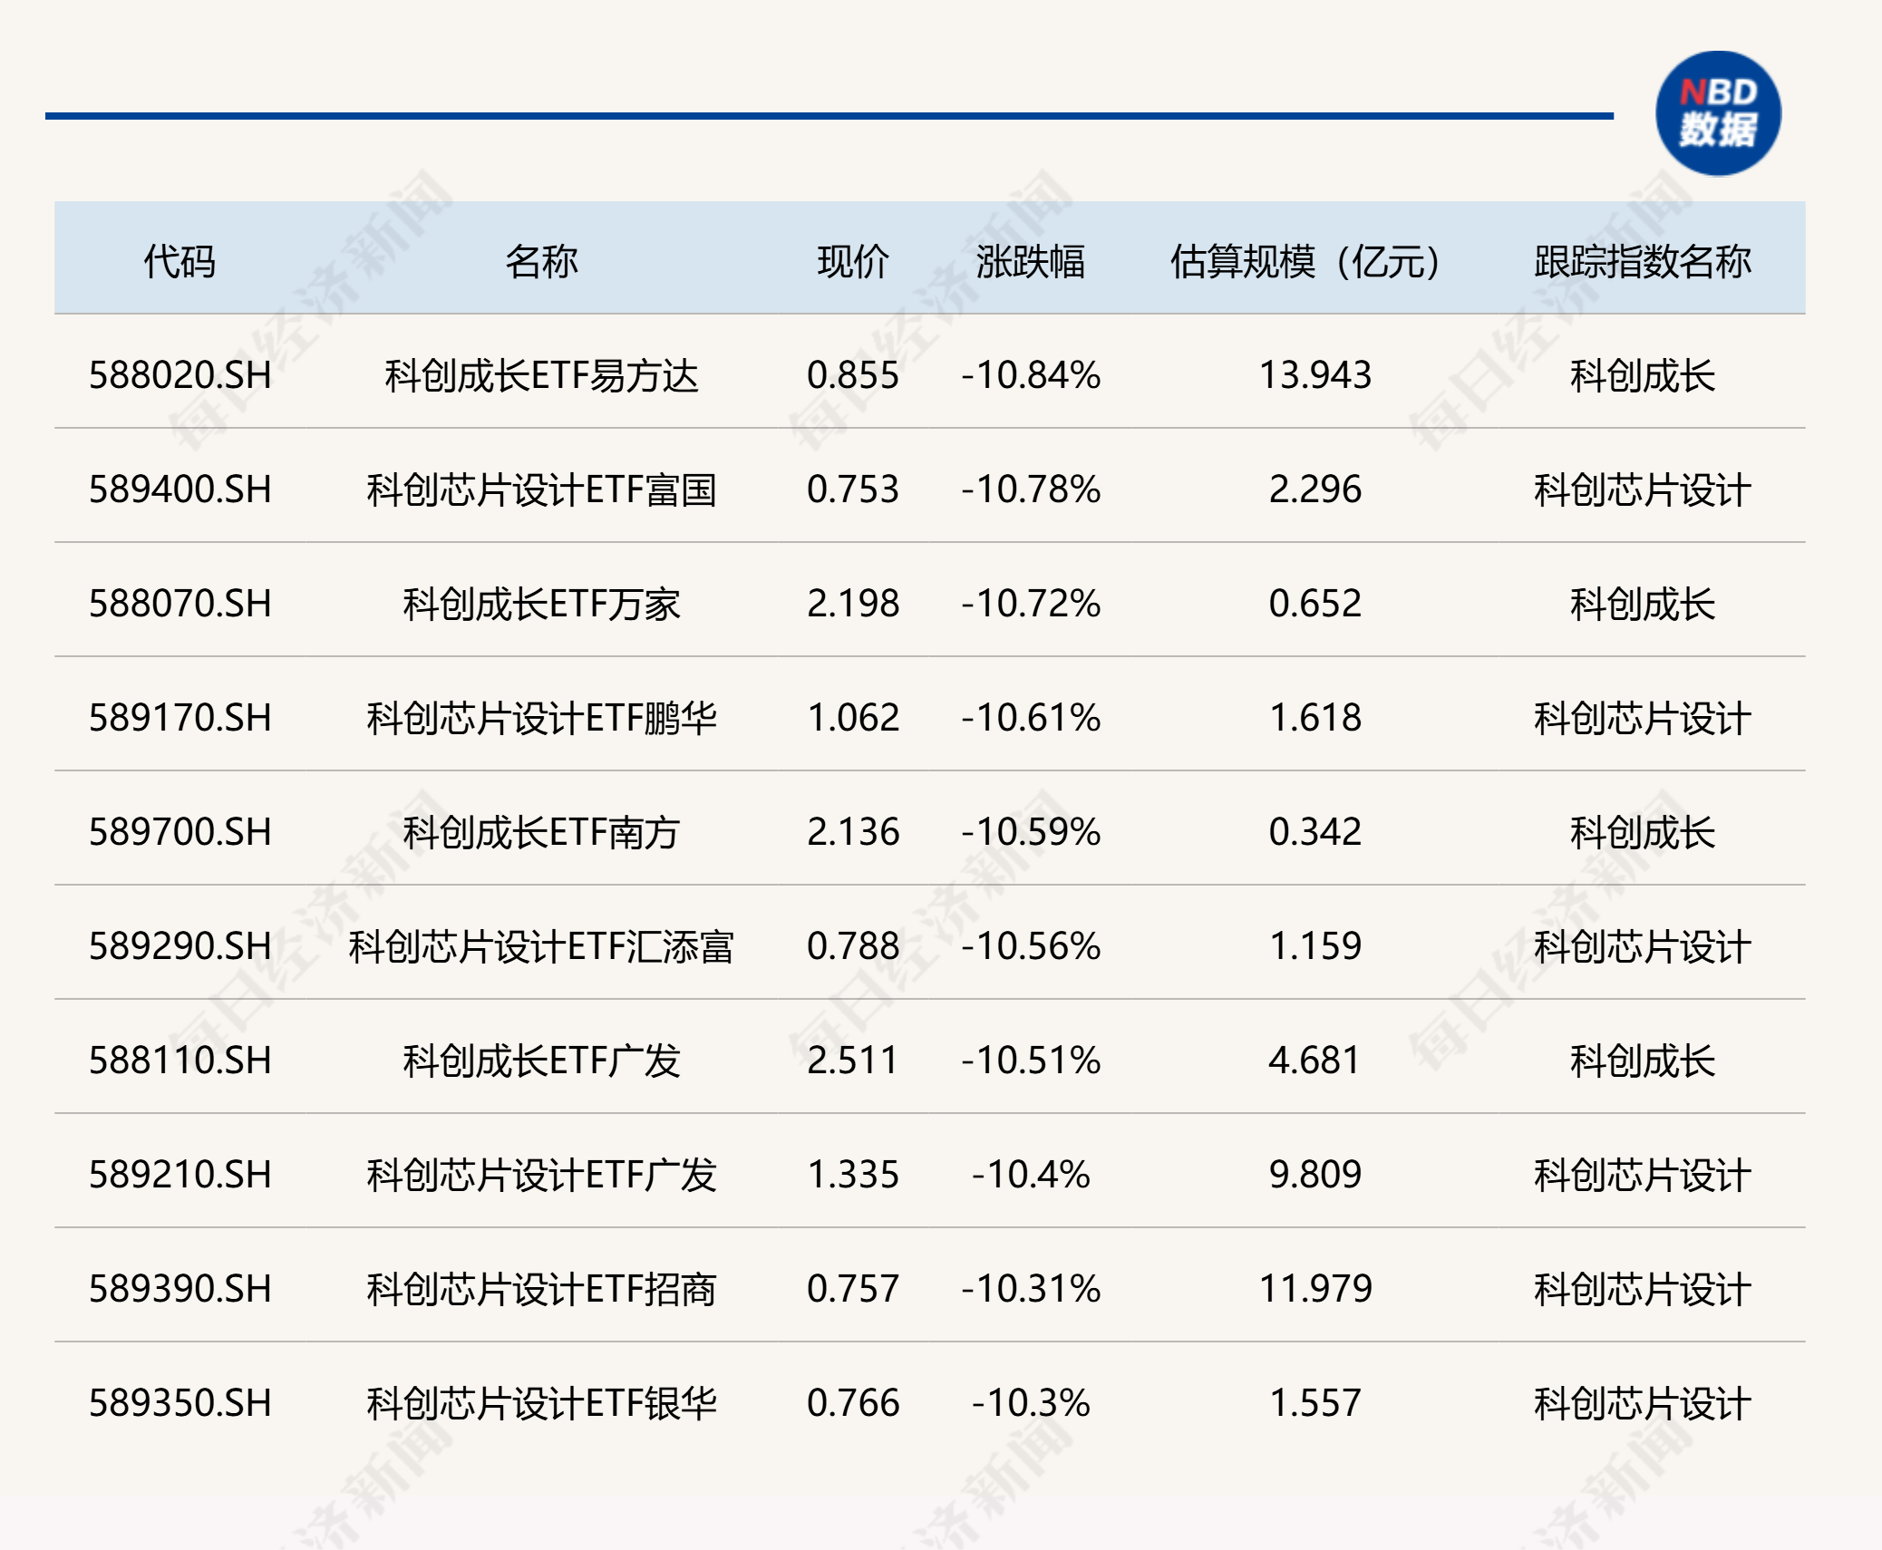Click the name 科创芯片设计ETF招商
The width and height of the screenshot is (1882, 1550).
541,1289
